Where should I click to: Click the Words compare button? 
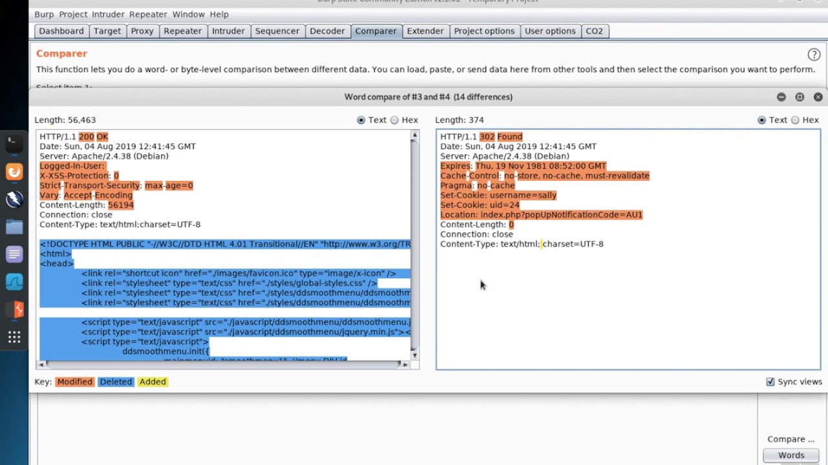pyautogui.click(x=791, y=455)
